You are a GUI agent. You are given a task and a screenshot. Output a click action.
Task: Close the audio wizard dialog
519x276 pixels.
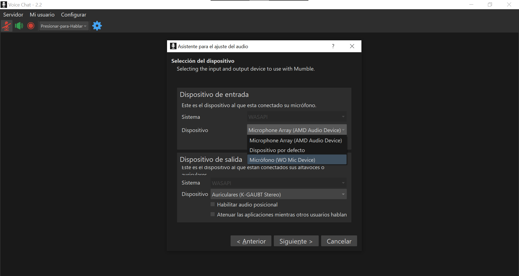352,46
